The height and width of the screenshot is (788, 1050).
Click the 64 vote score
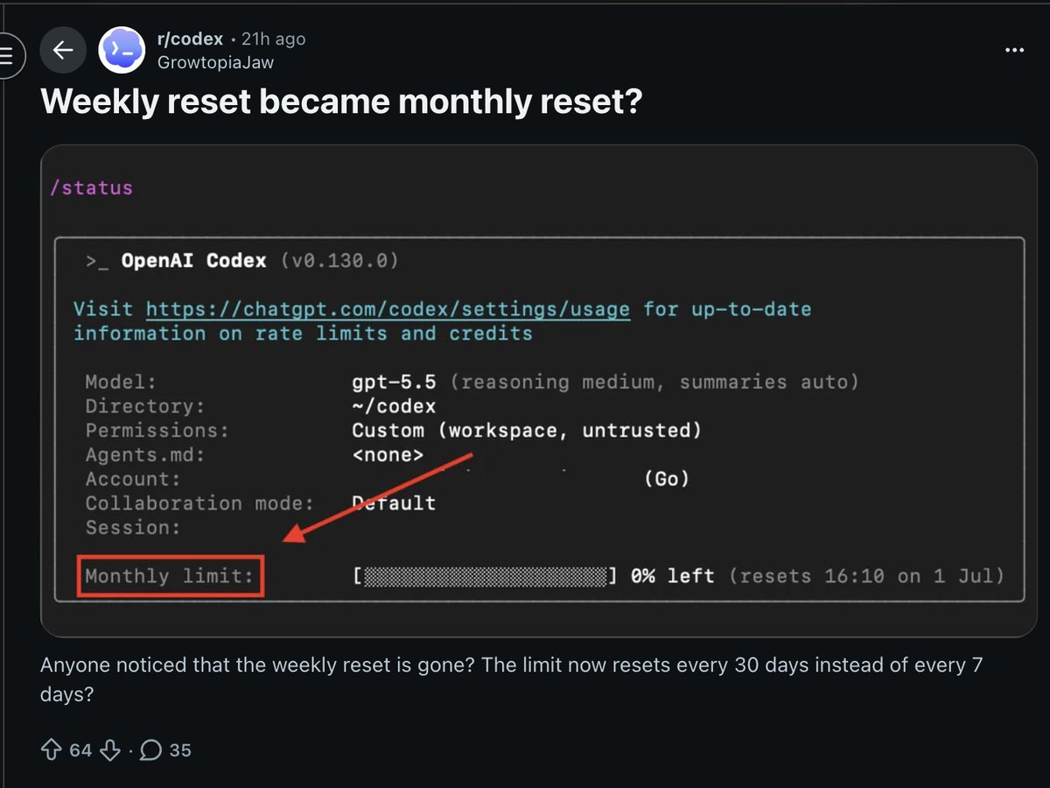[x=80, y=750]
